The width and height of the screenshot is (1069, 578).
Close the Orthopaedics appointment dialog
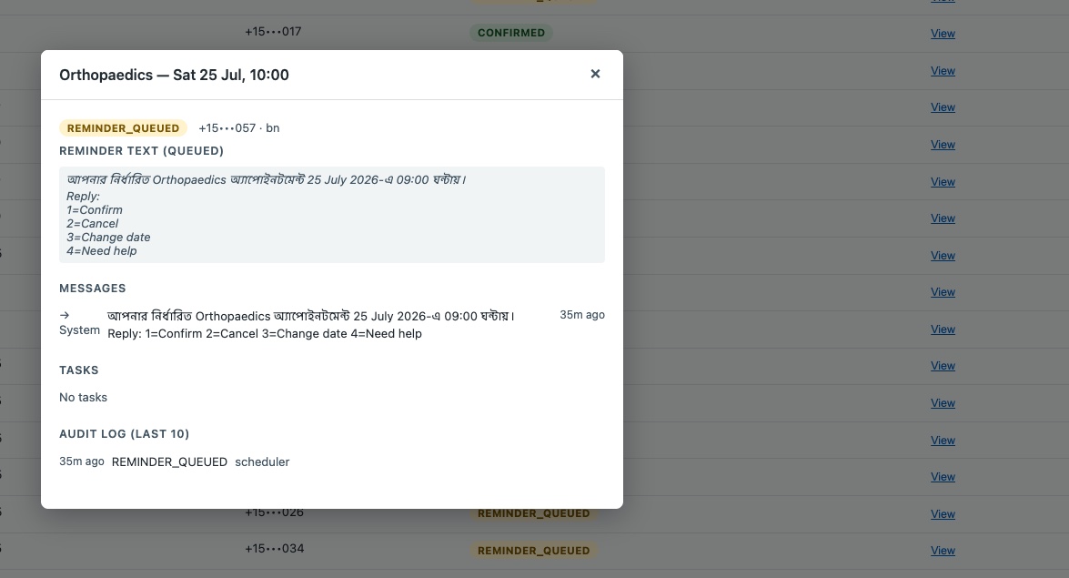595,74
